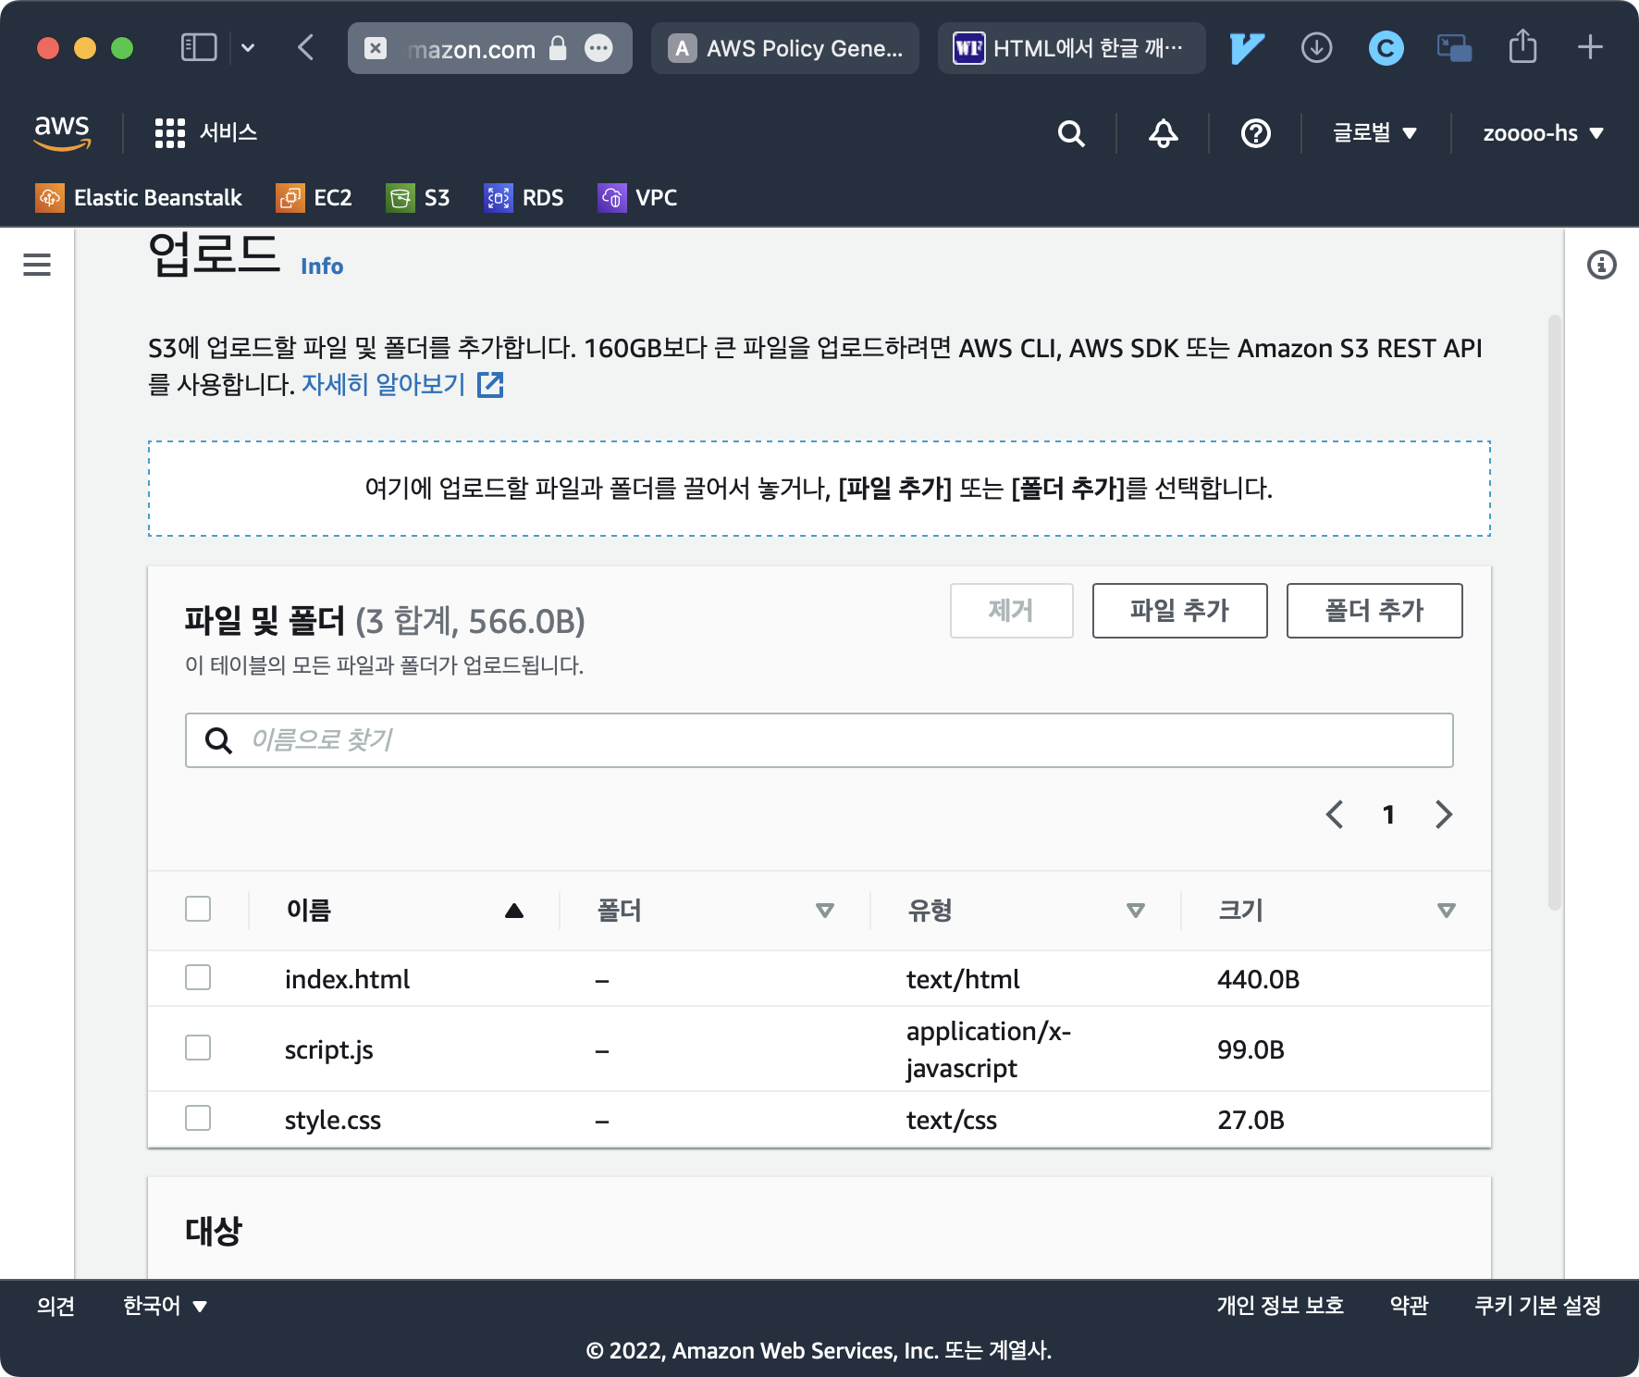Go back with the browser back arrow
This screenshot has width=1639, height=1377.
[x=306, y=47]
